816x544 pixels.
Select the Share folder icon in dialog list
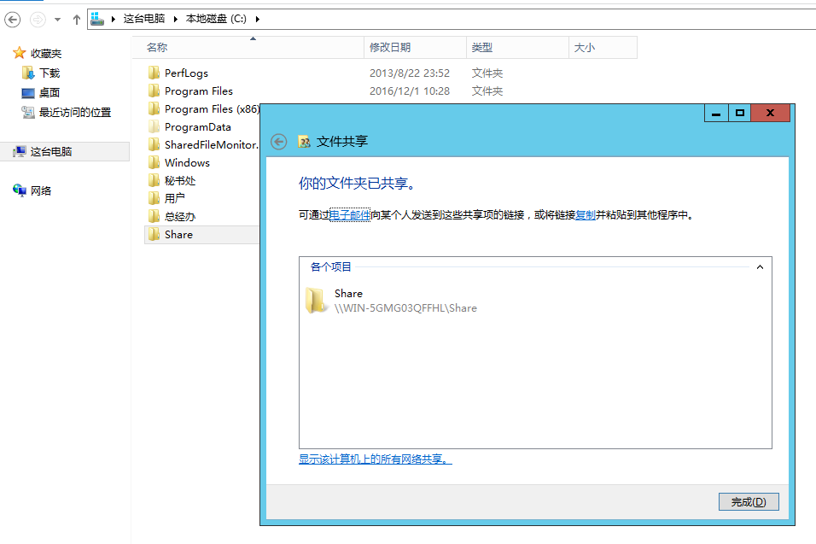(316, 300)
